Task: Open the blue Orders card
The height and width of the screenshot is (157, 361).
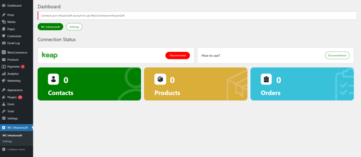Action: coord(302,84)
